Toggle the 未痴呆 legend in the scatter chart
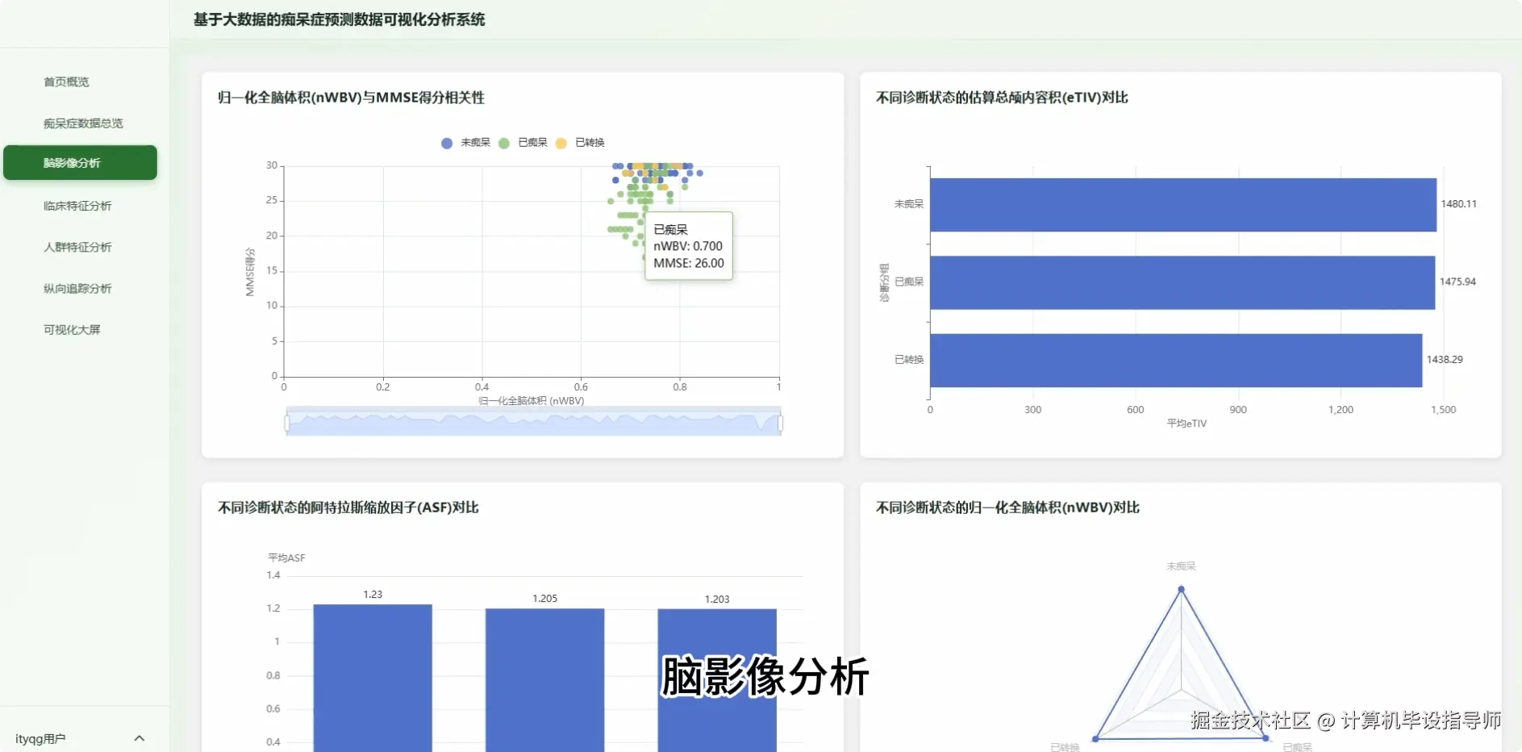 pyautogui.click(x=446, y=143)
